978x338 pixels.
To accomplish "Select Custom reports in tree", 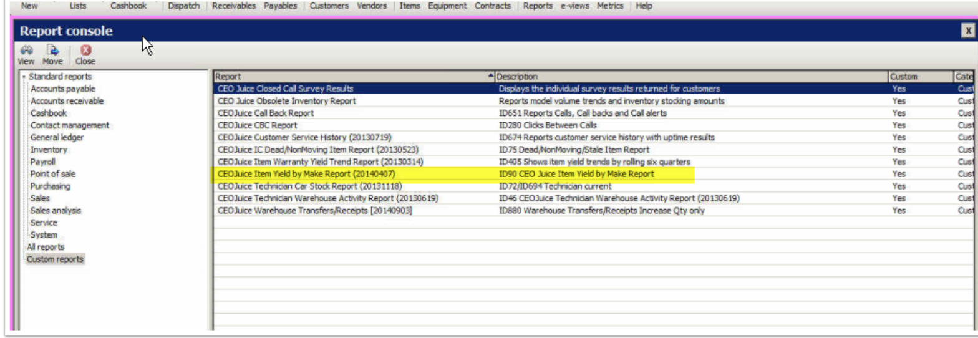I will pyautogui.click(x=55, y=259).
